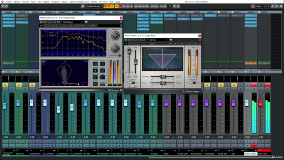This screenshot has height=160, width=284.
Task: Click the Waves logo in PAZ Analyzer
Action: click(41, 26)
